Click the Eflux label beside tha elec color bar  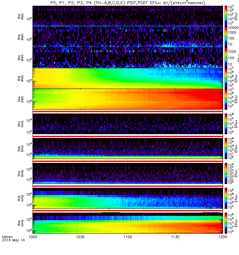pos(236,16)
